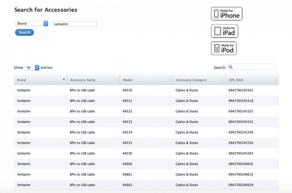Sort table by Brand header
The width and height of the screenshot is (292, 193).
point(41,80)
